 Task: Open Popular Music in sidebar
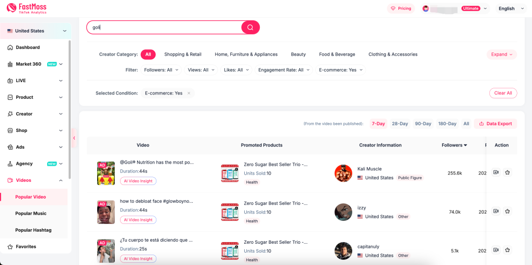(31, 214)
